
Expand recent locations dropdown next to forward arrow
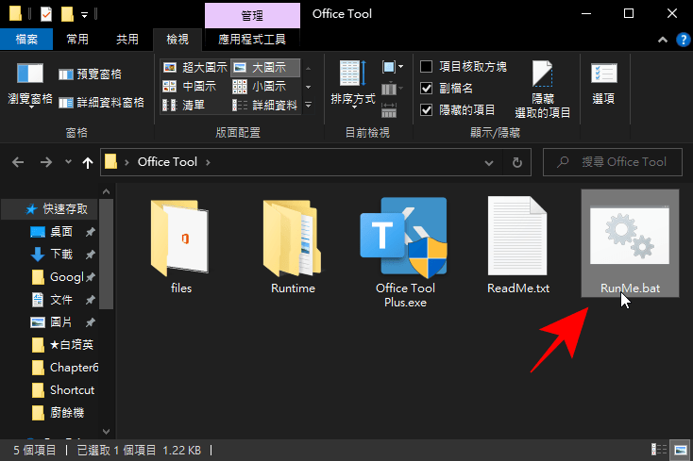(68, 162)
